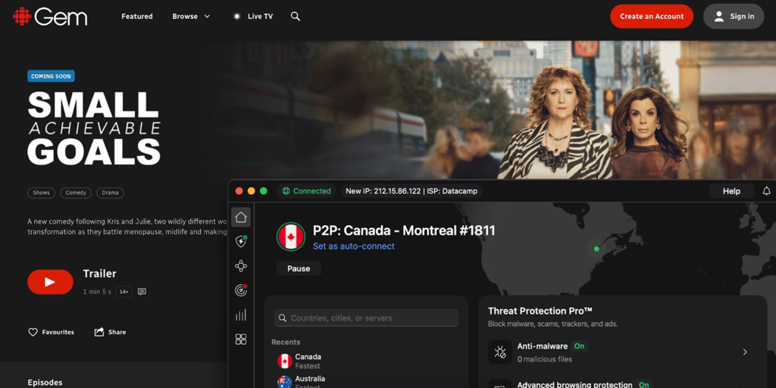Click the VPN notifications bell icon
This screenshot has width=776, height=388.
[767, 191]
